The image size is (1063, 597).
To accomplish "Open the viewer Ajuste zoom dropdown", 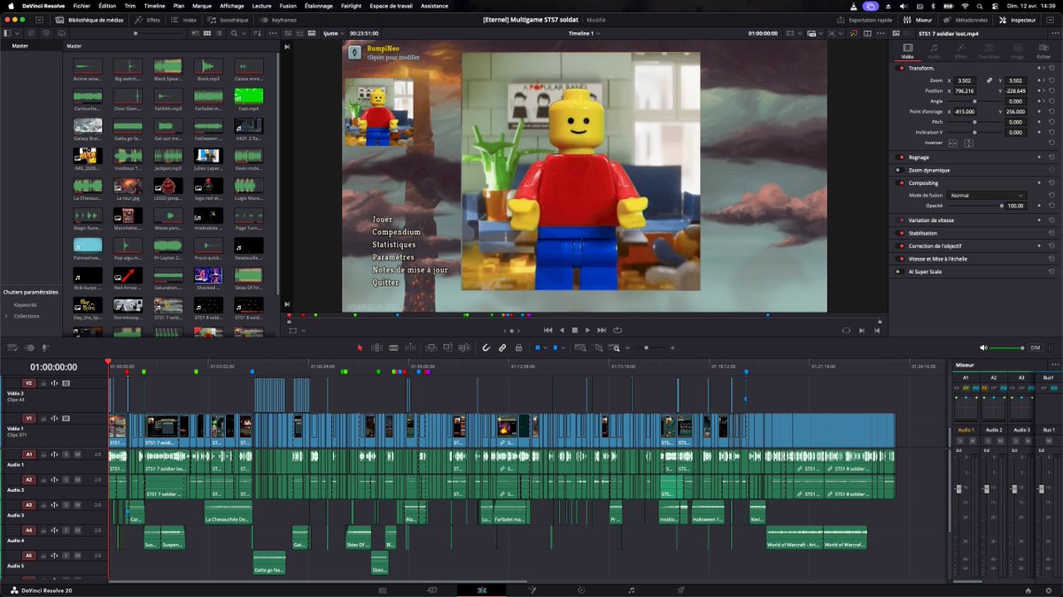I will point(333,33).
